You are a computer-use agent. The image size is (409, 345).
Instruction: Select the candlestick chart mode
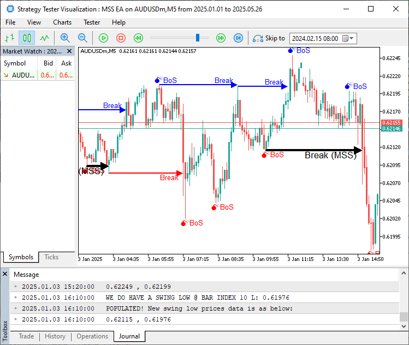27,38
